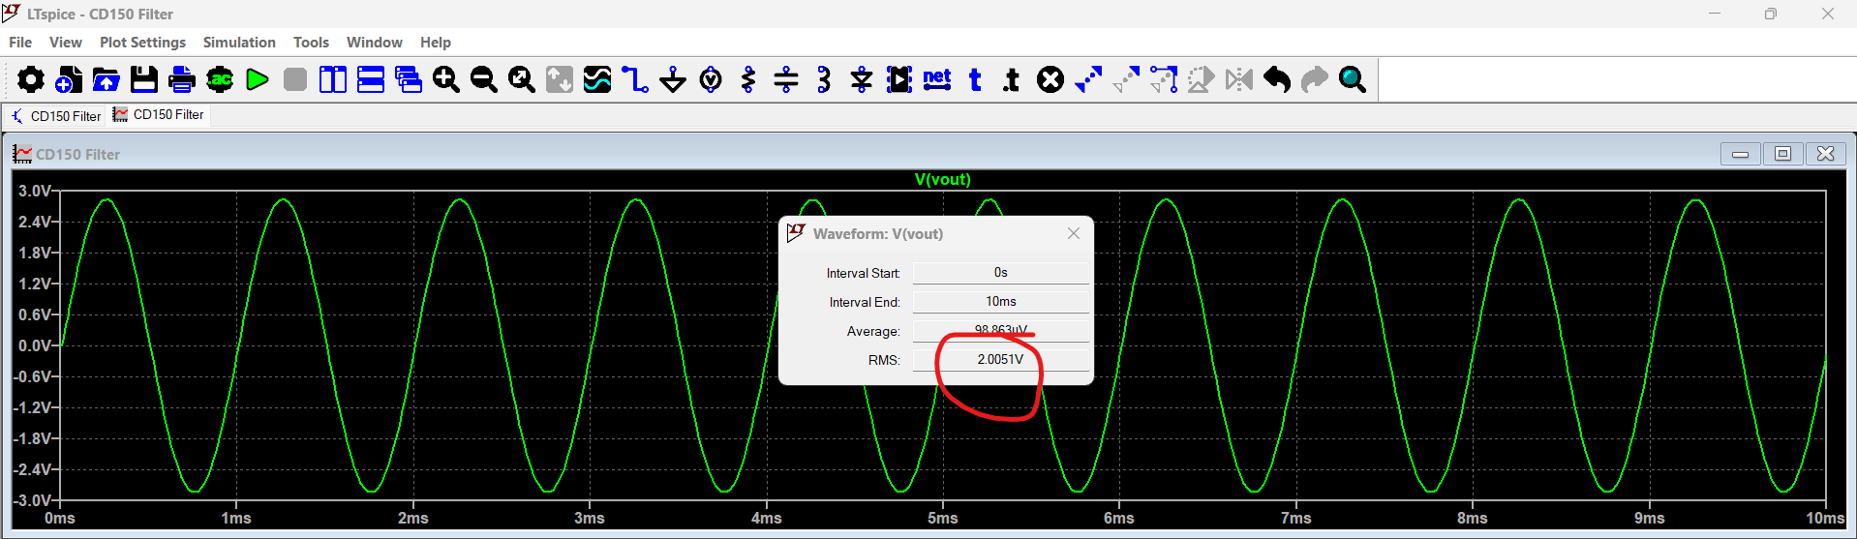The image size is (1857, 539).
Task: Run the simulation with green play icon
Action: (258, 79)
